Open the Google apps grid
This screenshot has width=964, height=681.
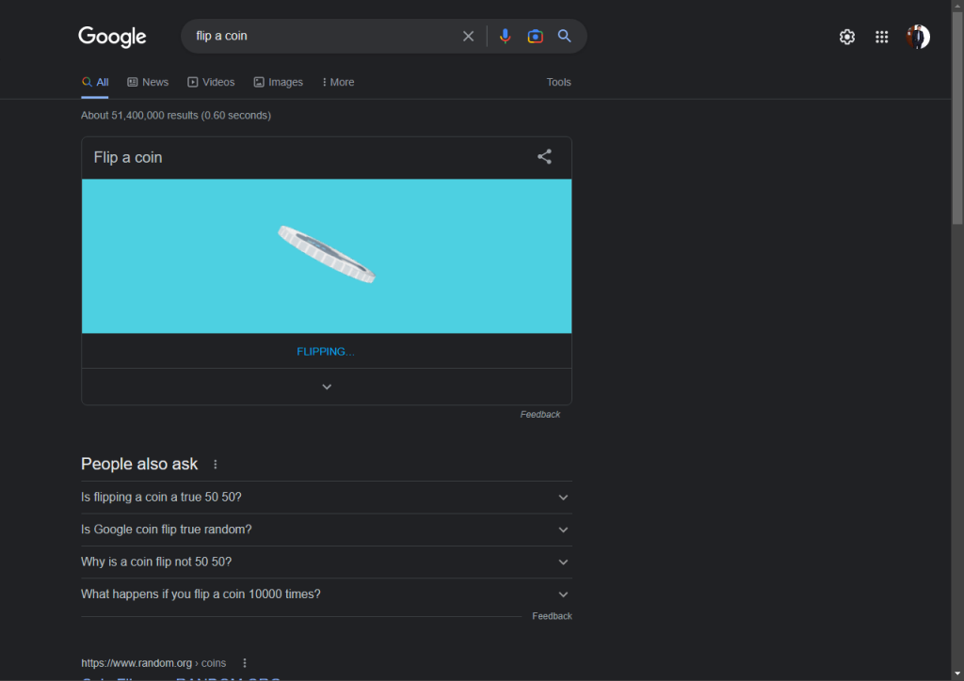pyautogui.click(x=881, y=37)
